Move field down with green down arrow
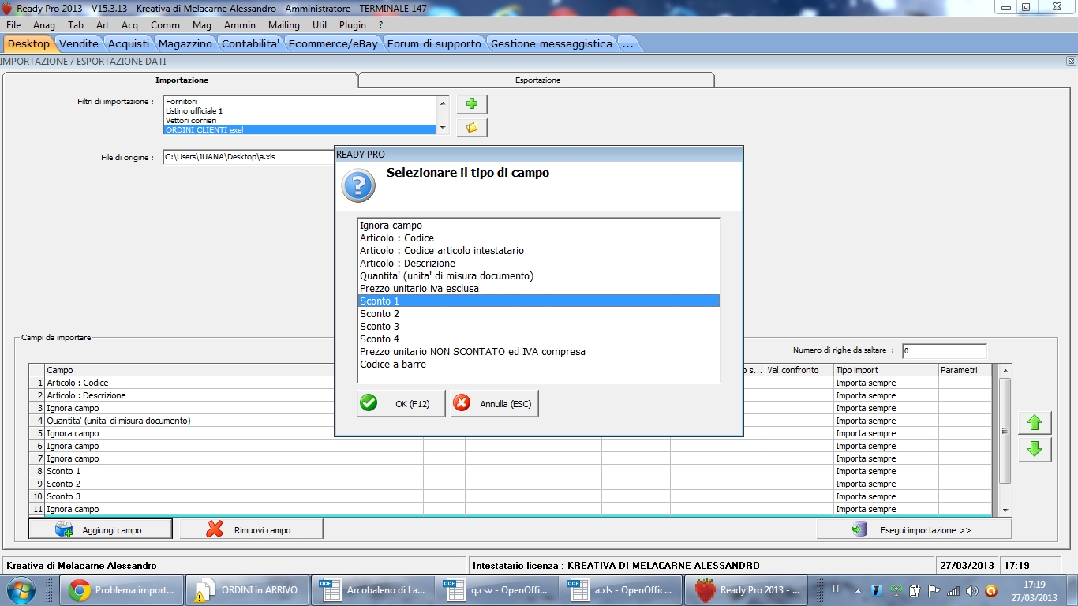The width and height of the screenshot is (1078, 606). pyautogui.click(x=1035, y=450)
